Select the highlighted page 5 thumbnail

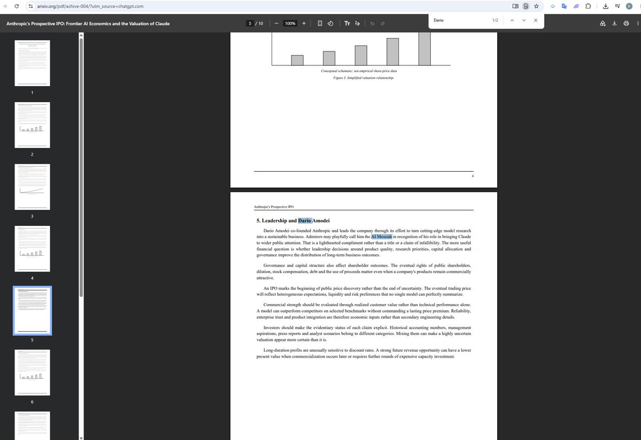coord(32,310)
